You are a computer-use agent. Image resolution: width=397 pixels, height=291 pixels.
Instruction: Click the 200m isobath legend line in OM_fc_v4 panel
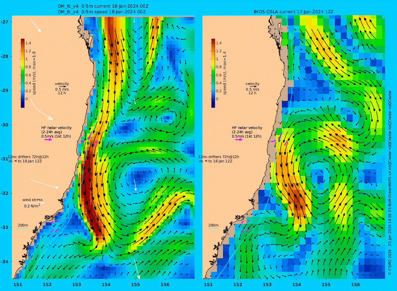pos(22,228)
